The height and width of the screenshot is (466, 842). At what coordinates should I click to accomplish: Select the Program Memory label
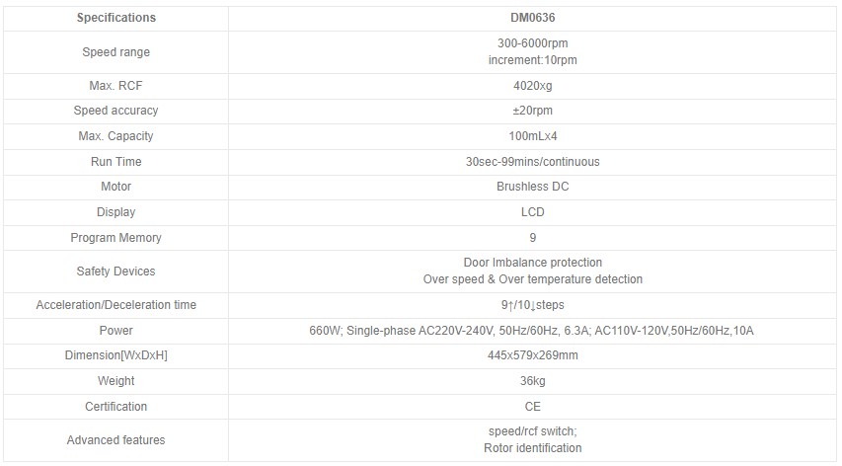pyautogui.click(x=115, y=238)
